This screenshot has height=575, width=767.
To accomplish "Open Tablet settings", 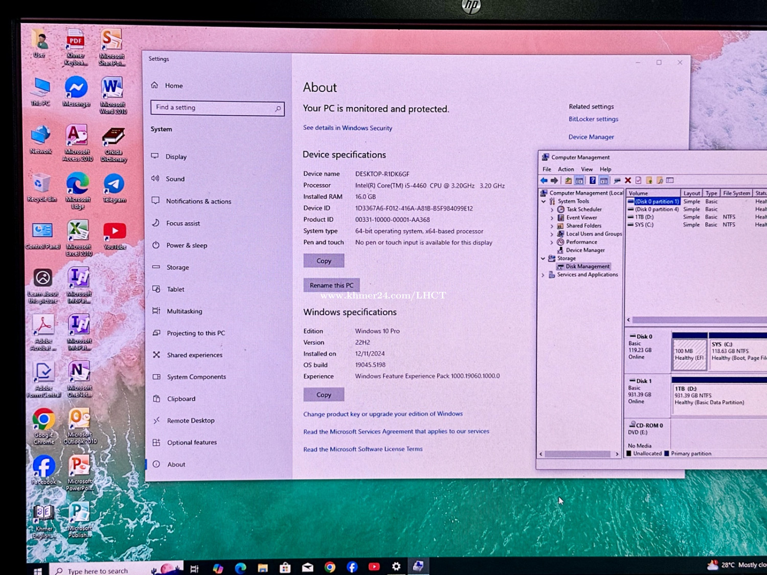I will 175,289.
